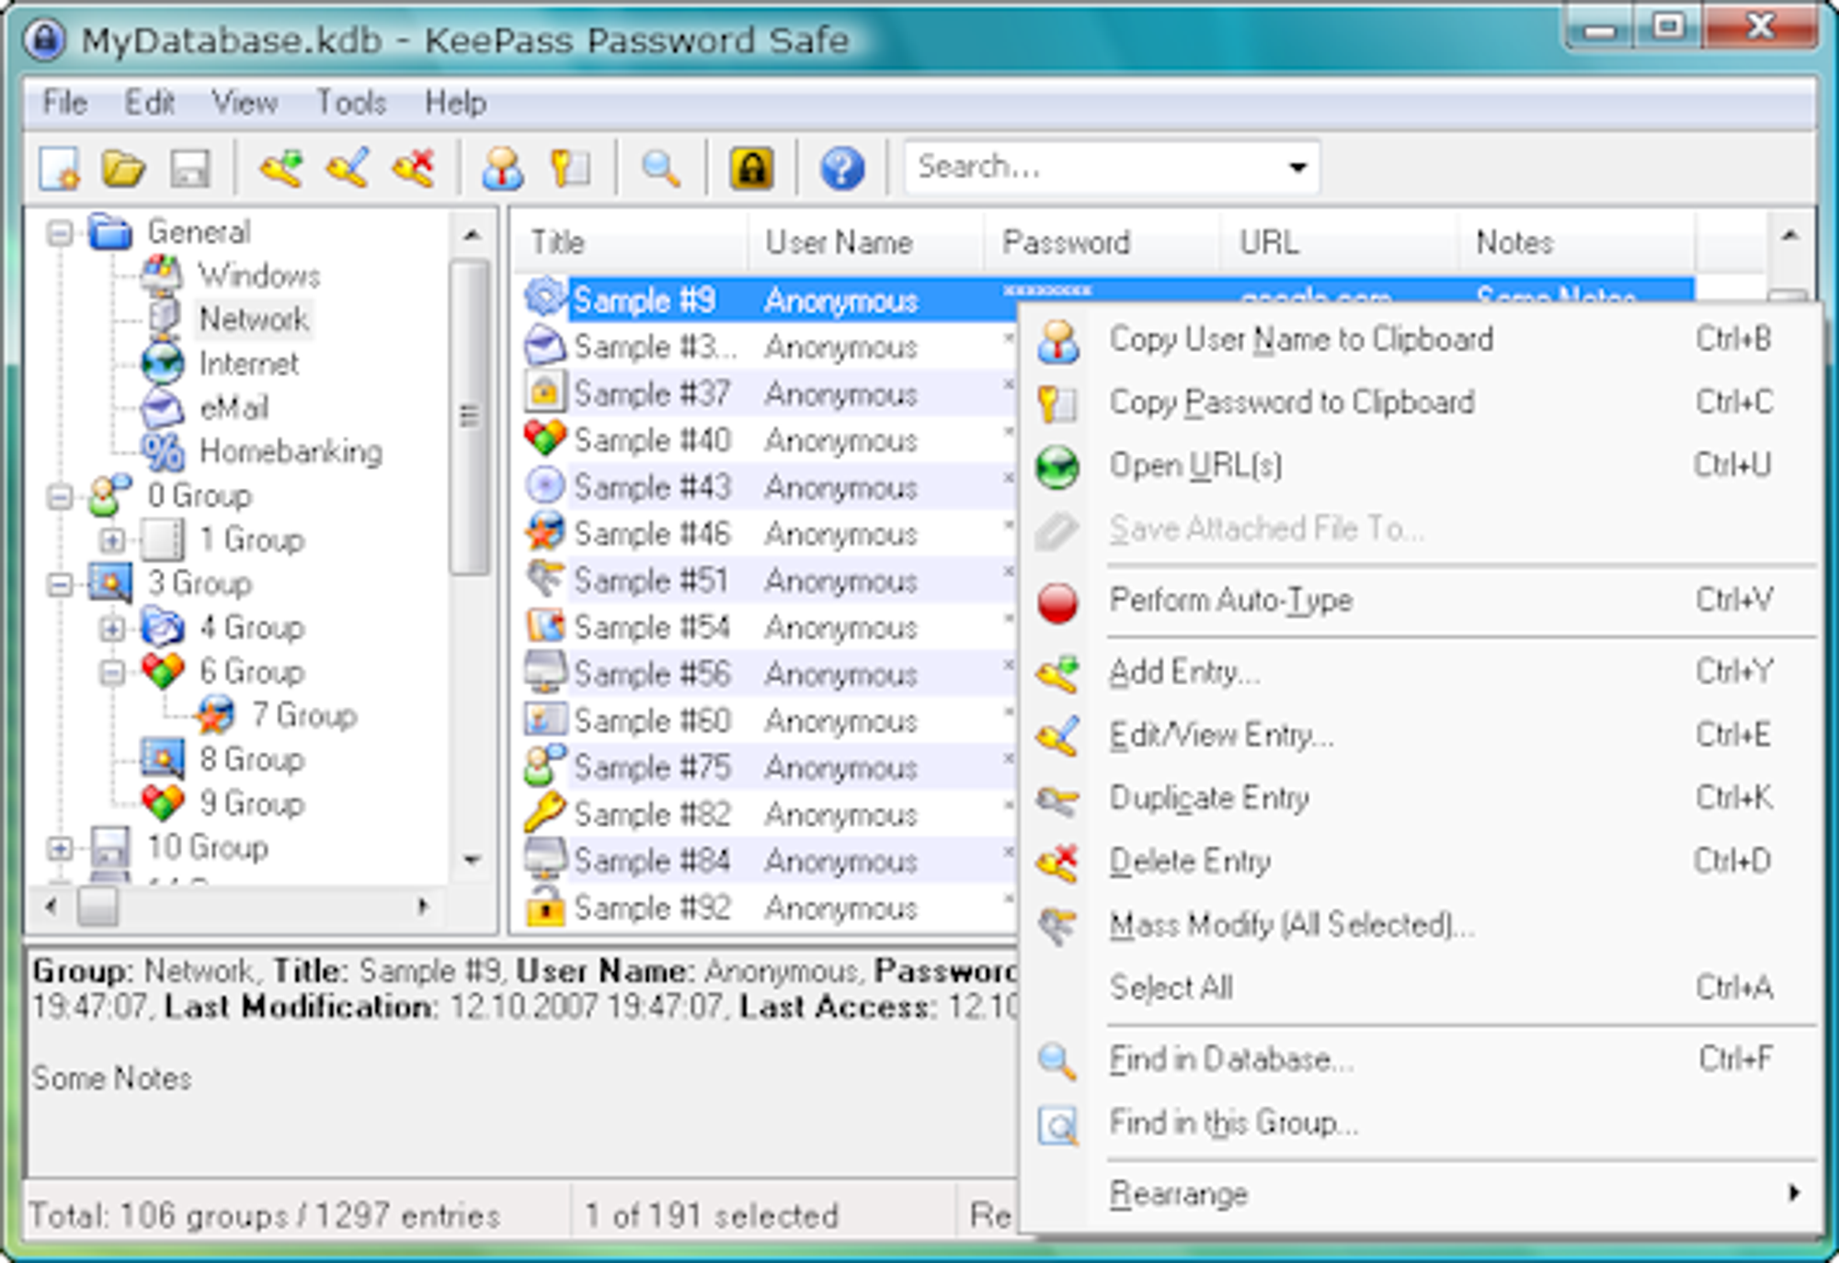Click the key icon beside Sample #82

point(544,813)
